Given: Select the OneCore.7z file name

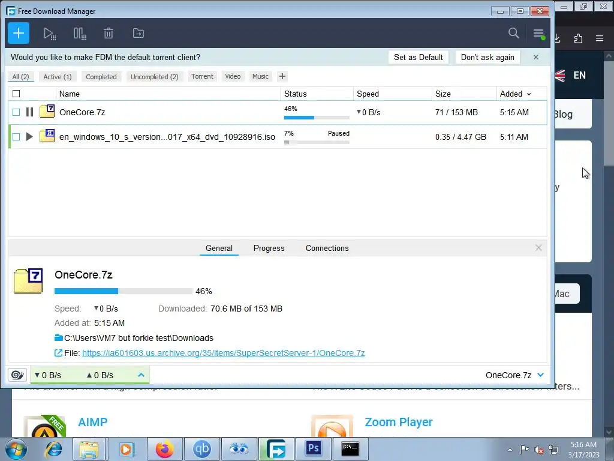Looking at the screenshot, I should pos(82,112).
